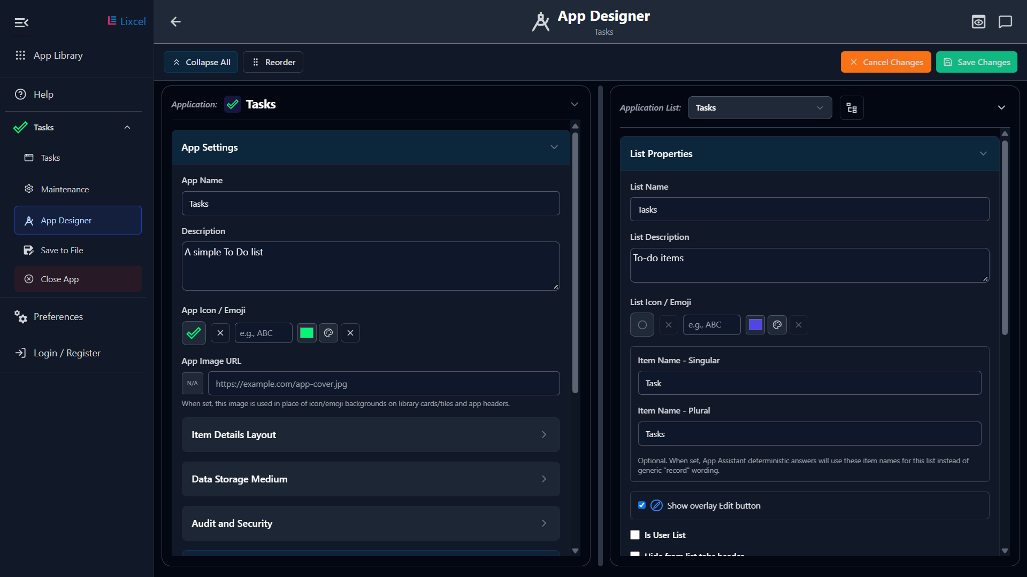Click the Close App circled X icon
Image resolution: width=1027 pixels, height=577 pixels.
point(29,279)
